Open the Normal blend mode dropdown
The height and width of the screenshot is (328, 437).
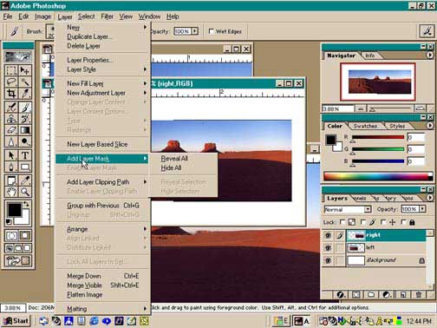point(348,209)
